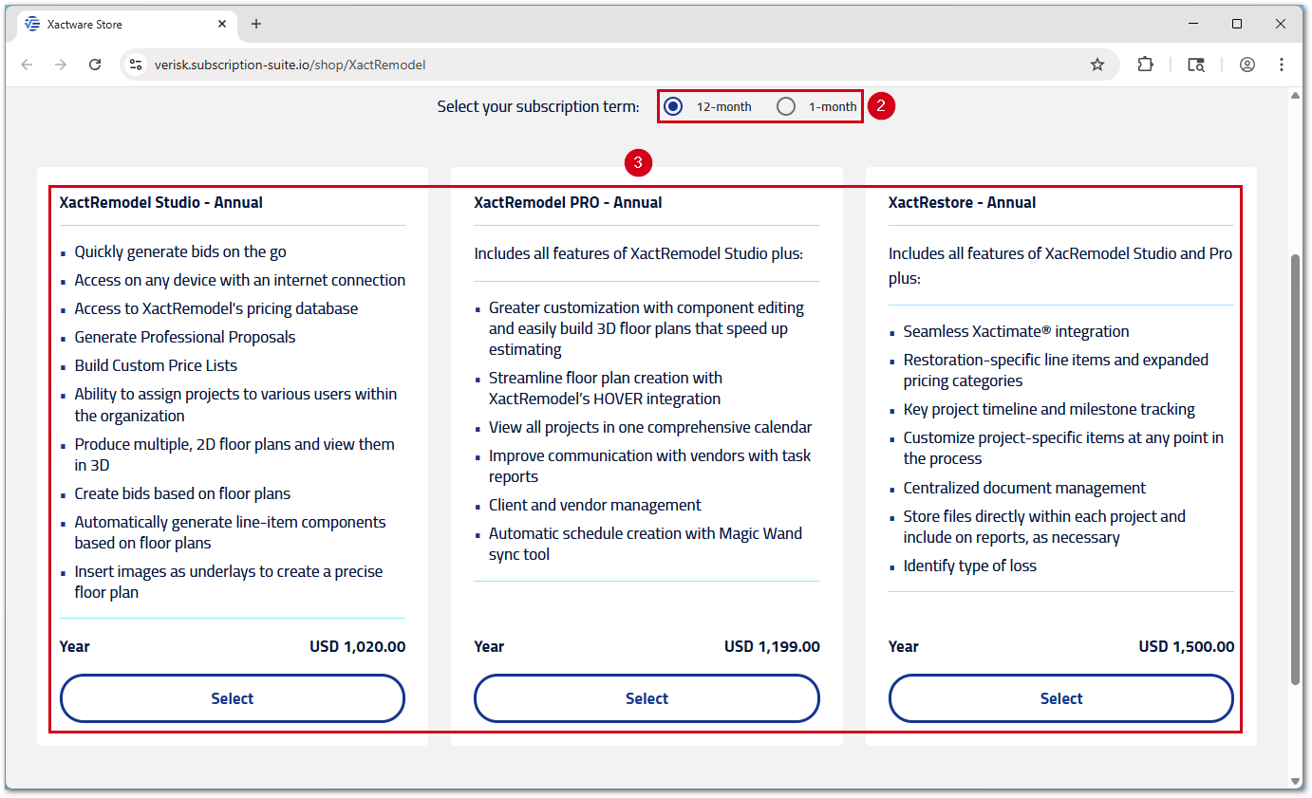Click the browser back arrow

(x=27, y=65)
